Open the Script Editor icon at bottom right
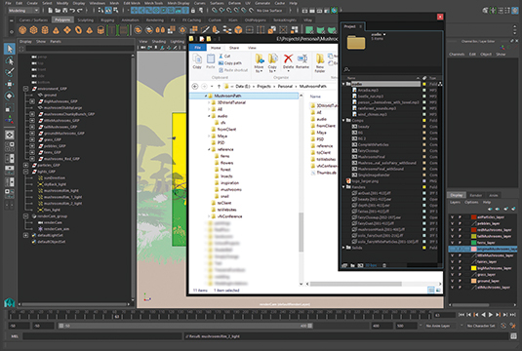This screenshot has height=351, width=522. [x=513, y=336]
